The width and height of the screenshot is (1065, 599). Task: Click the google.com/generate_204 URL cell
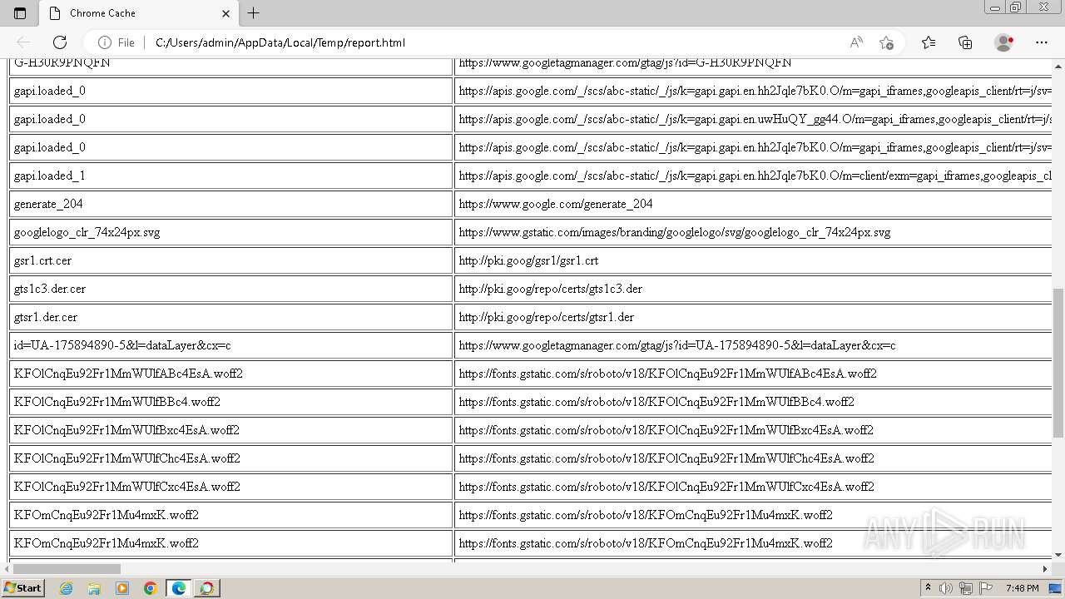click(x=753, y=204)
